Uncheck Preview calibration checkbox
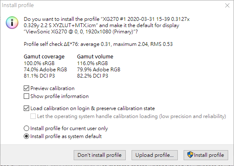234x166 pixels. click(x=26, y=88)
